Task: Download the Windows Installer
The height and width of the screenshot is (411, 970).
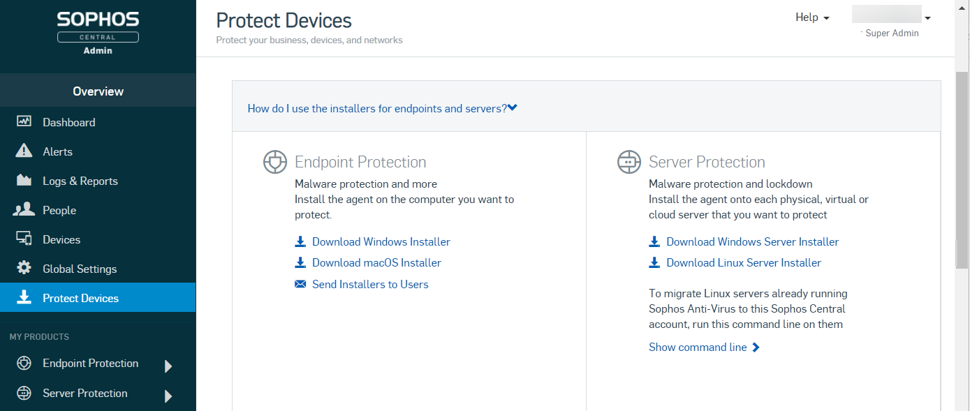Action: pyautogui.click(x=381, y=241)
